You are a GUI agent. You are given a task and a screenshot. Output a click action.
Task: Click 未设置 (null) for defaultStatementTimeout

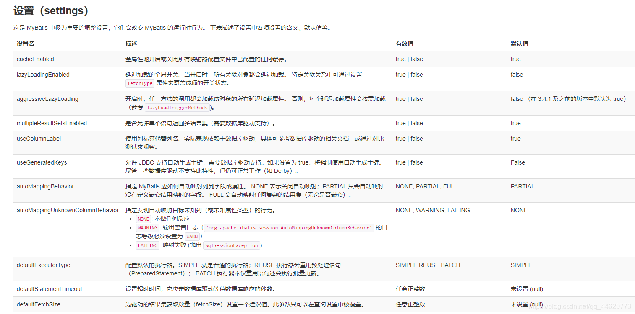point(527,289)
